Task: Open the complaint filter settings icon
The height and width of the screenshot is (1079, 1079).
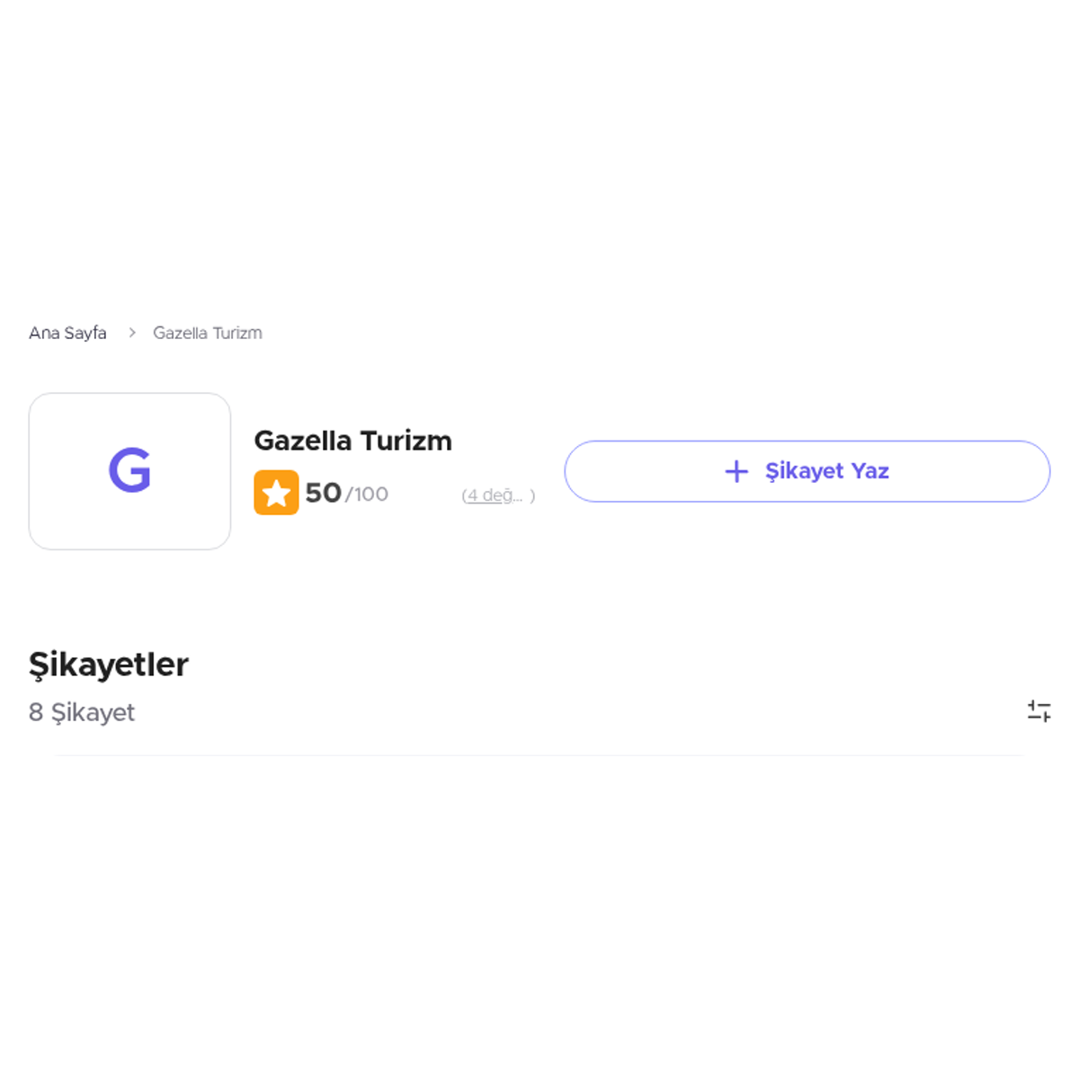Action: tap(1039, 711)
